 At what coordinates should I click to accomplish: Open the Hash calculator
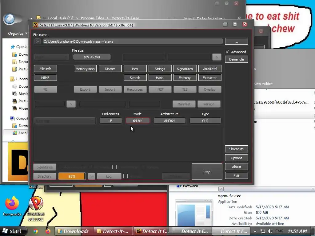[x=160, y=78]
